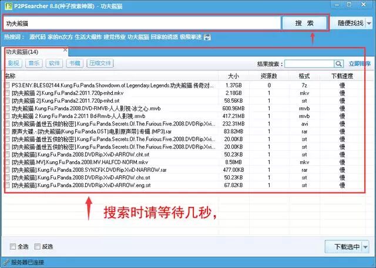Minimize the P2PSearcher window
Viewport: 376px width, 268px height.
pos(337,5)
